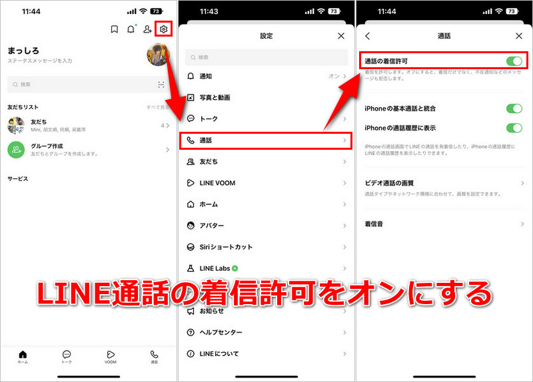Open the LINE Labs chevron
Viewport: 533px width, 382px height.
click(x=344, y=268)
